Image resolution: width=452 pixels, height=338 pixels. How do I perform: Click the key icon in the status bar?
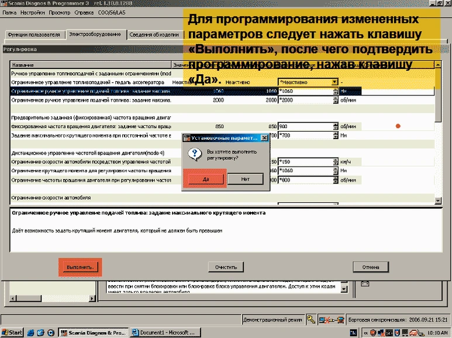tap(311, 319)
